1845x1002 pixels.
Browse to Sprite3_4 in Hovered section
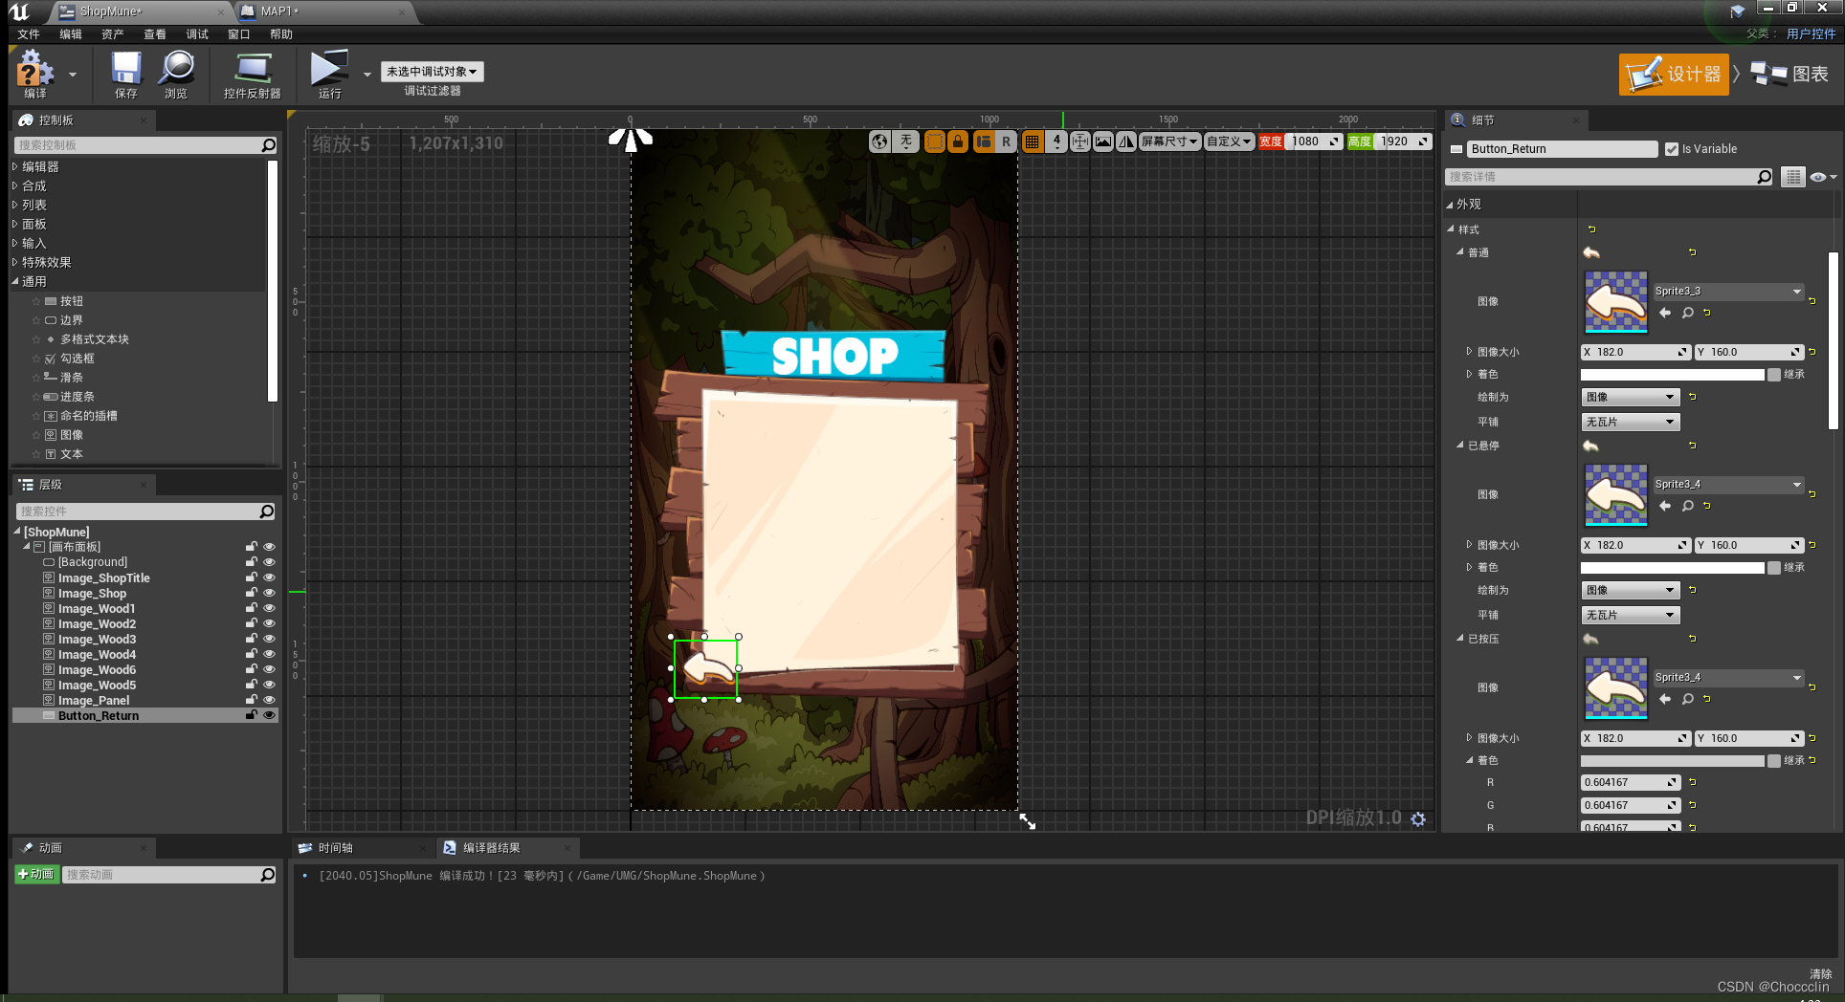tap(1688, 506)
